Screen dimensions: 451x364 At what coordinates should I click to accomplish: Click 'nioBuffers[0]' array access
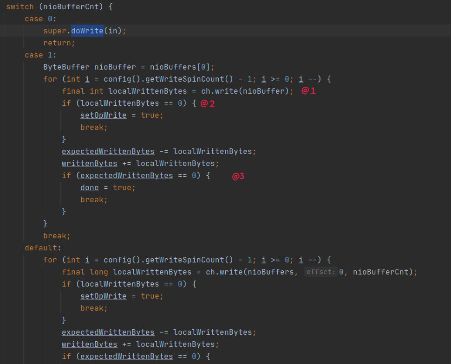[180, 67]
